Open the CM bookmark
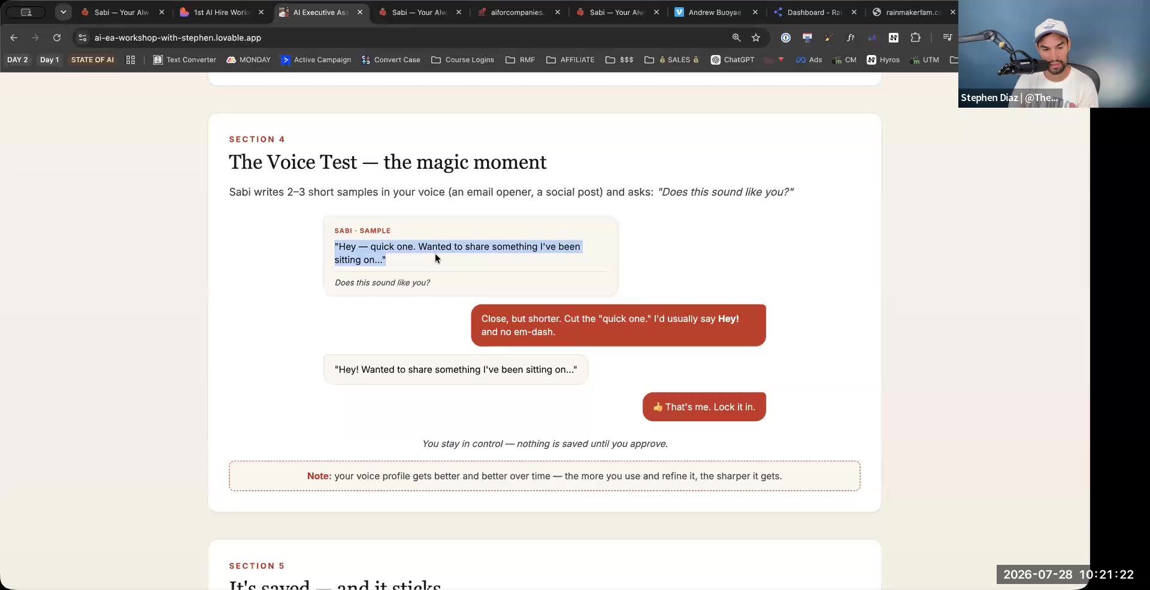 tap(845, 60)
